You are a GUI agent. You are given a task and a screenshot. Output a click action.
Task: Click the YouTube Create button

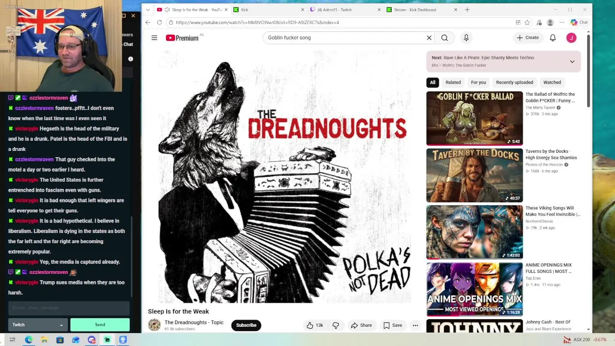pos(528,37)
